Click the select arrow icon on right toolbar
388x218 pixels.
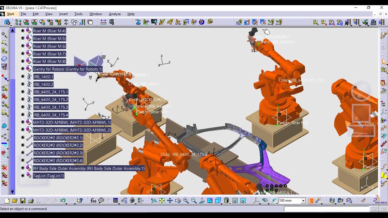[384, 62]
